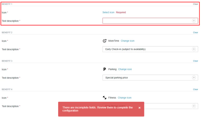The width and height of the screenshot is (201, 117).
Task: Click the incomplete fields error message text
Action: (97, 109)
